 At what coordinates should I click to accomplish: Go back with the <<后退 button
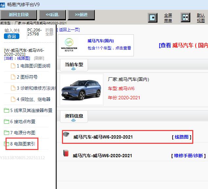pos(52,15)
